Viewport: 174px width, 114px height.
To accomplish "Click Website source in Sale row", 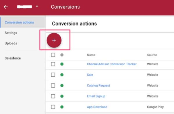I will pyautogui.click(x=153, y=75).
